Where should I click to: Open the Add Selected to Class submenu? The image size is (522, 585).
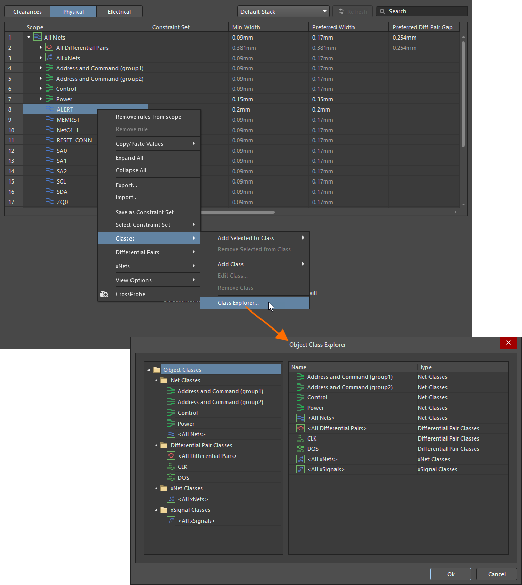(x=255, y=238)
